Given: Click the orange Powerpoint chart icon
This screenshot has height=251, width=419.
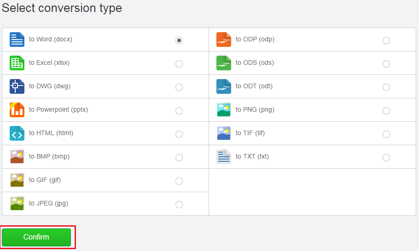Looking at the screenshot, I should (17, 110).
